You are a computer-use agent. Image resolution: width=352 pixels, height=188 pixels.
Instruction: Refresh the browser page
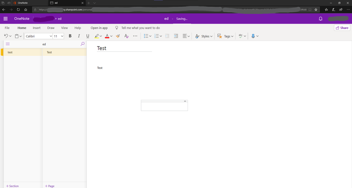(x=18, y=10)
